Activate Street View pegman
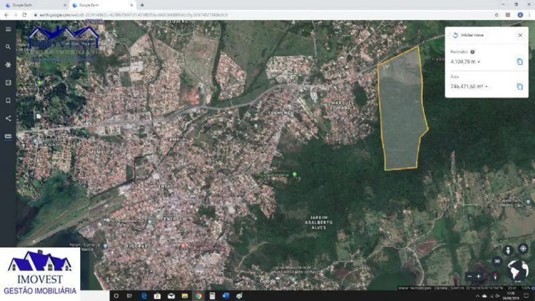535x301 pixels. (508, 250)
